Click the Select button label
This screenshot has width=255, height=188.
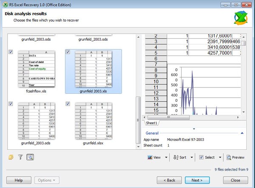click(x=210, y=157)
